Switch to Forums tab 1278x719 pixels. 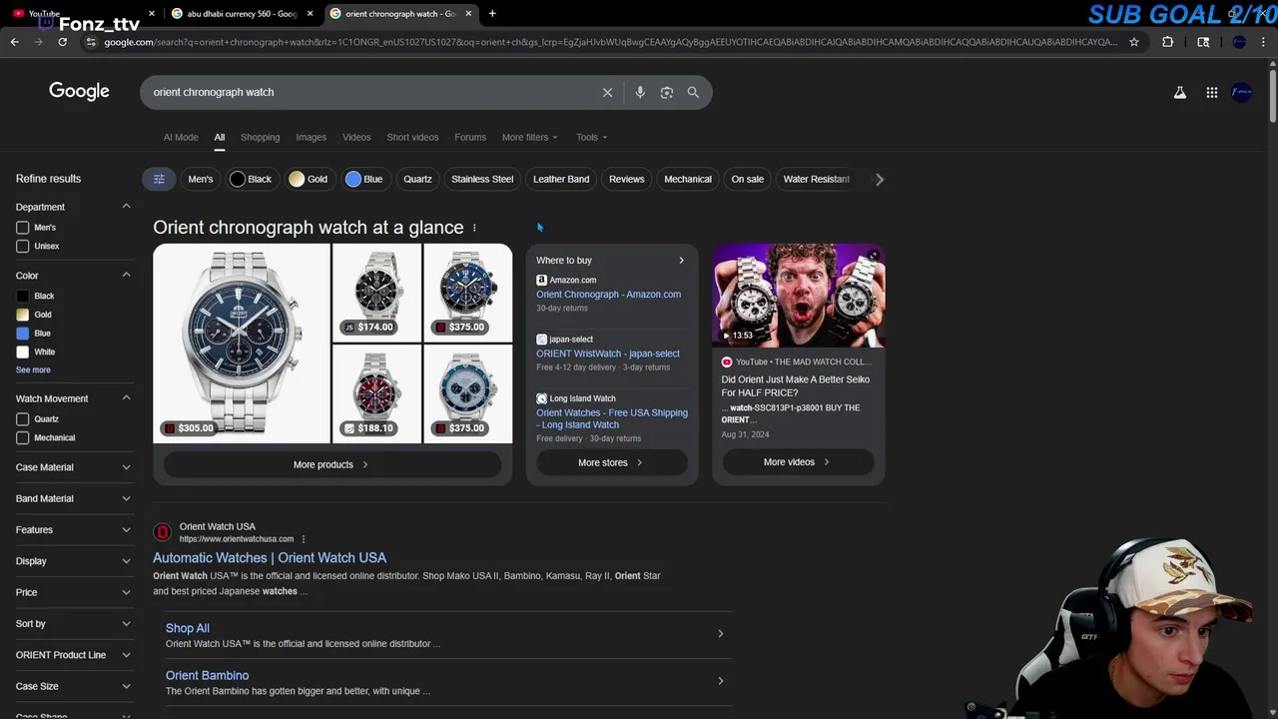[x=470, y=137]
